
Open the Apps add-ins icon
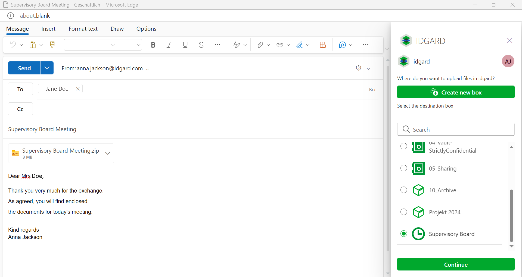pyautogui.click(x=323, y=45)
